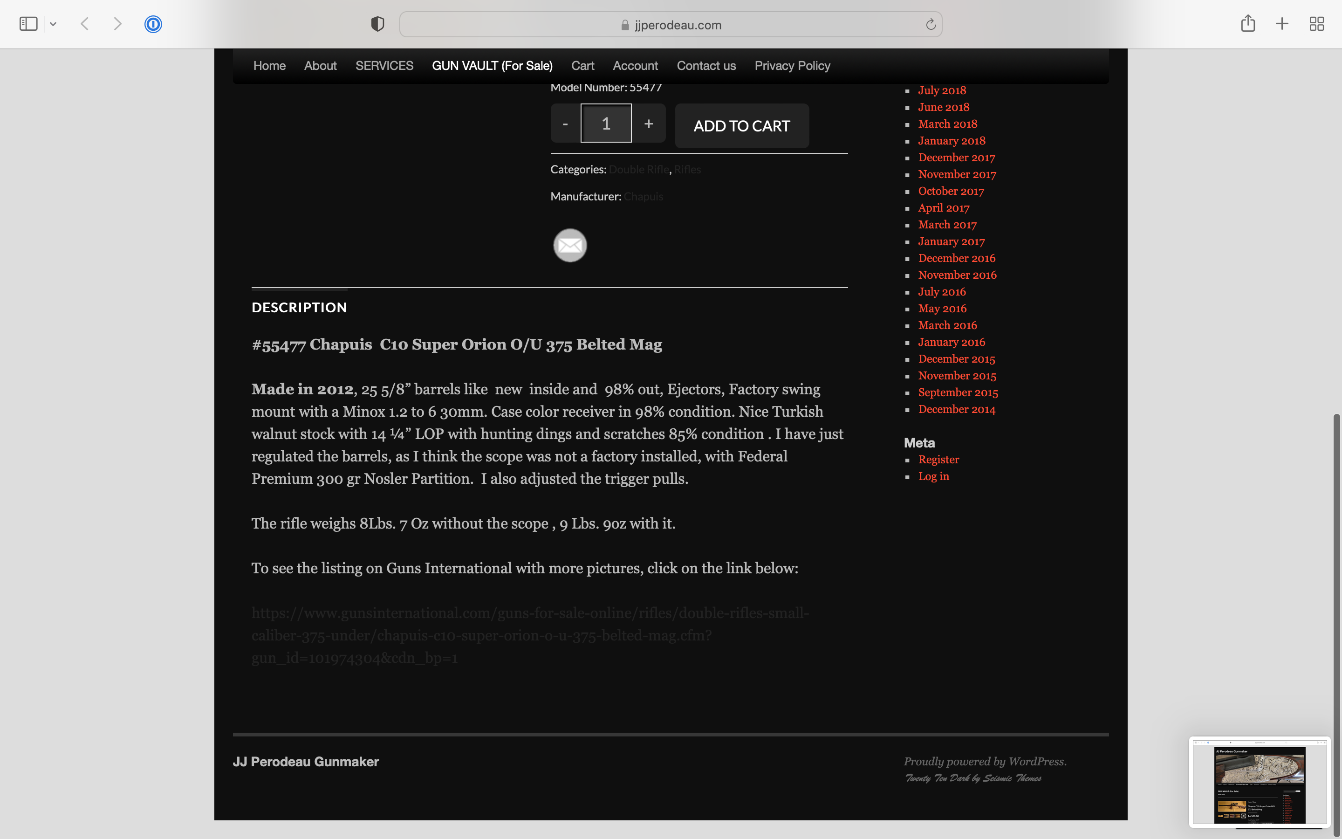Screen dimensions: 1342x839
Task: Open the Home menu item
Action: click(x=269, y=65)
